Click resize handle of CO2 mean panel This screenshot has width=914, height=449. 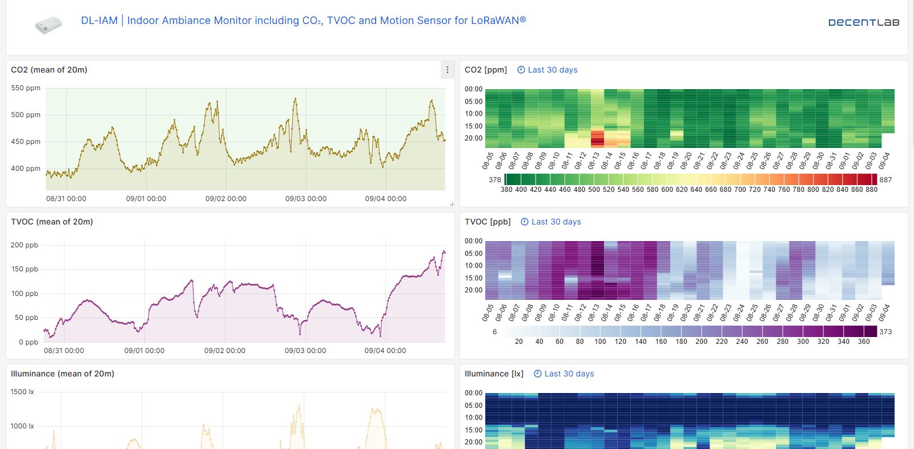coord(451,203)
